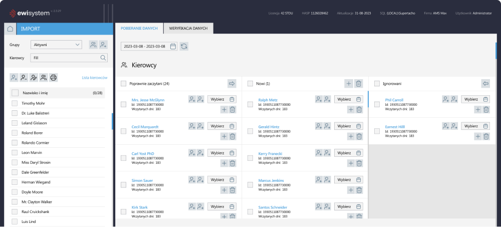Click the home icon beside IMPORT

(x=10, y=29)
